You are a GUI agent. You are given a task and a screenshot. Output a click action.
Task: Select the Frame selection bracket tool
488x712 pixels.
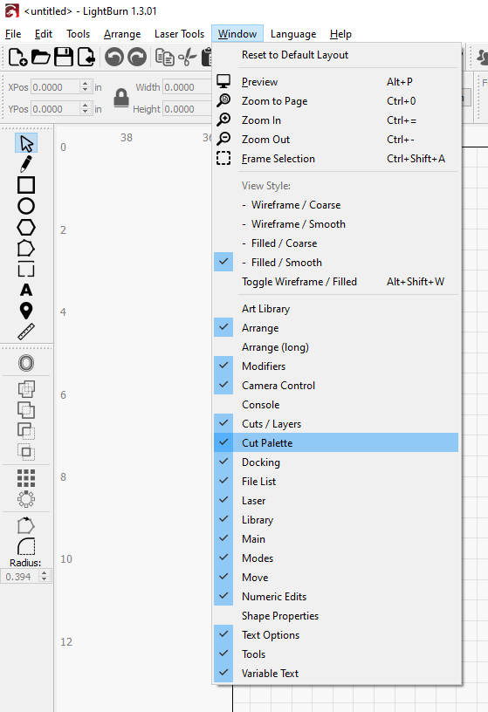26,269
